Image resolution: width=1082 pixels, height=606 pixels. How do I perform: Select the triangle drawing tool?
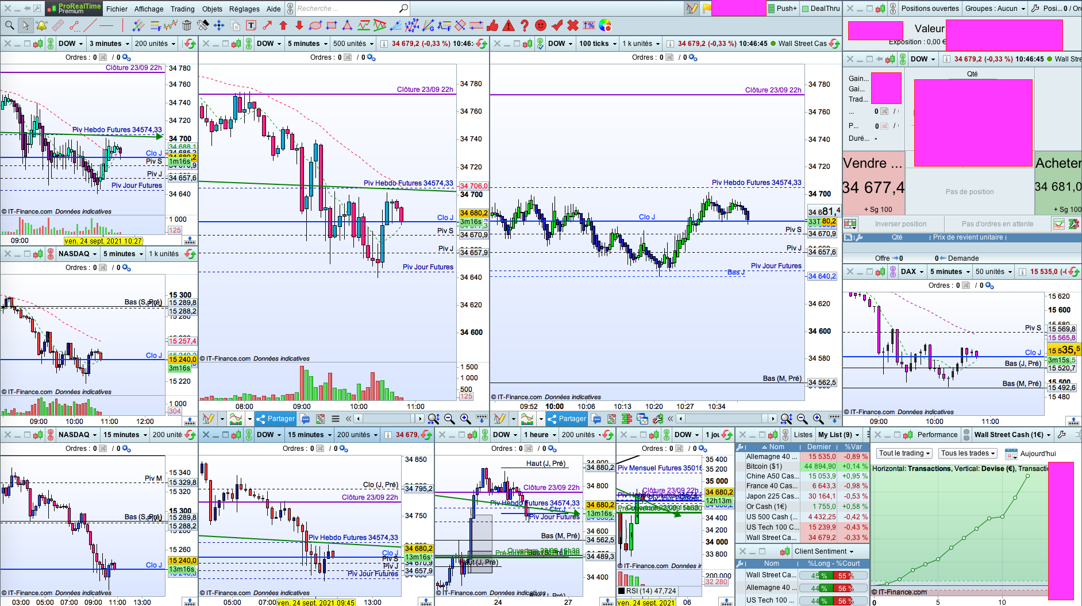click(x=348, y=25)
